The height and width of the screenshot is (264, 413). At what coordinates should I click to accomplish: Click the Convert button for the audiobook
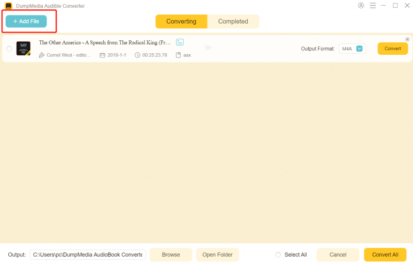(x=392, y=49)
